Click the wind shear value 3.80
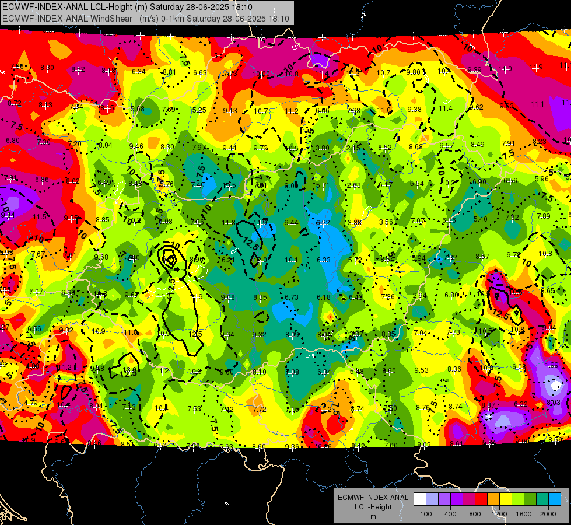 pyautogui.click(x=323, y=148)
